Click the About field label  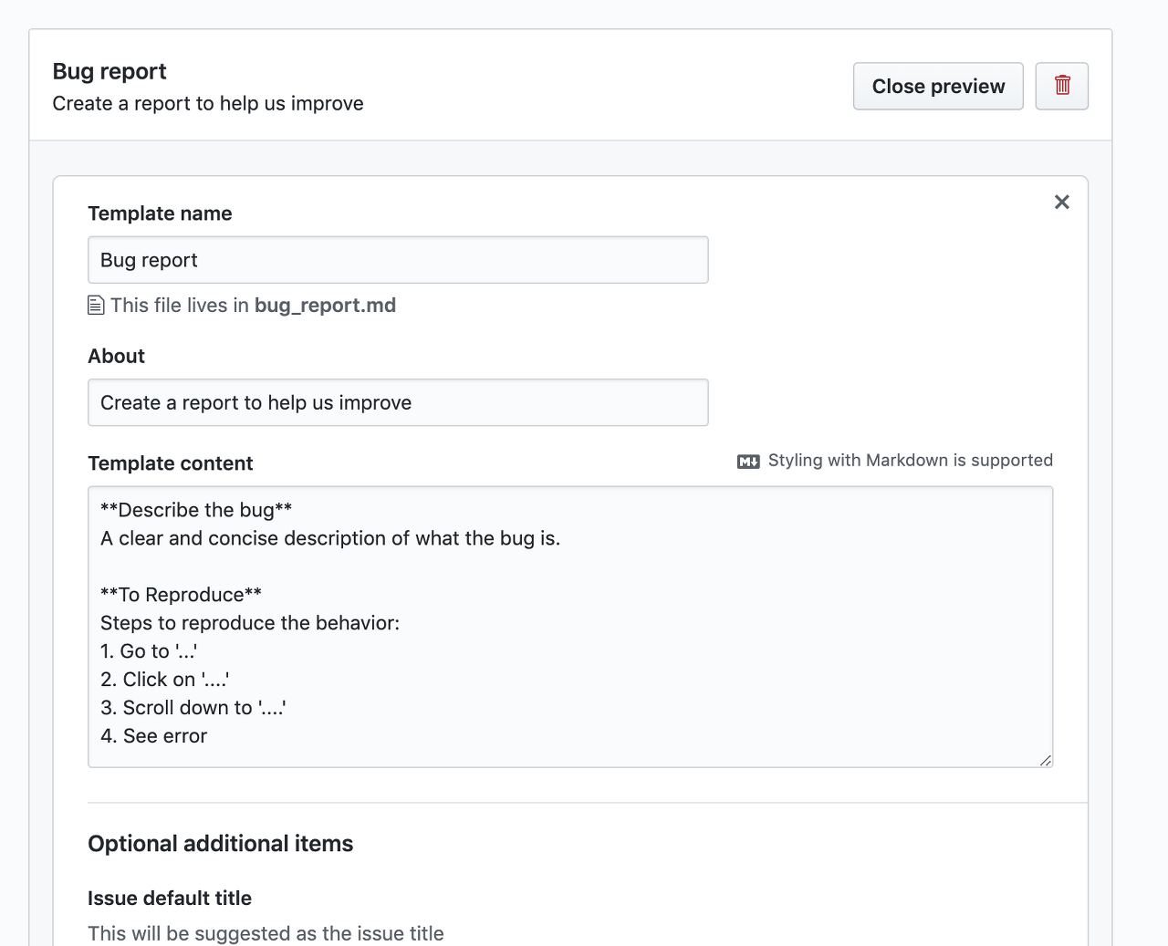point(116,356)
